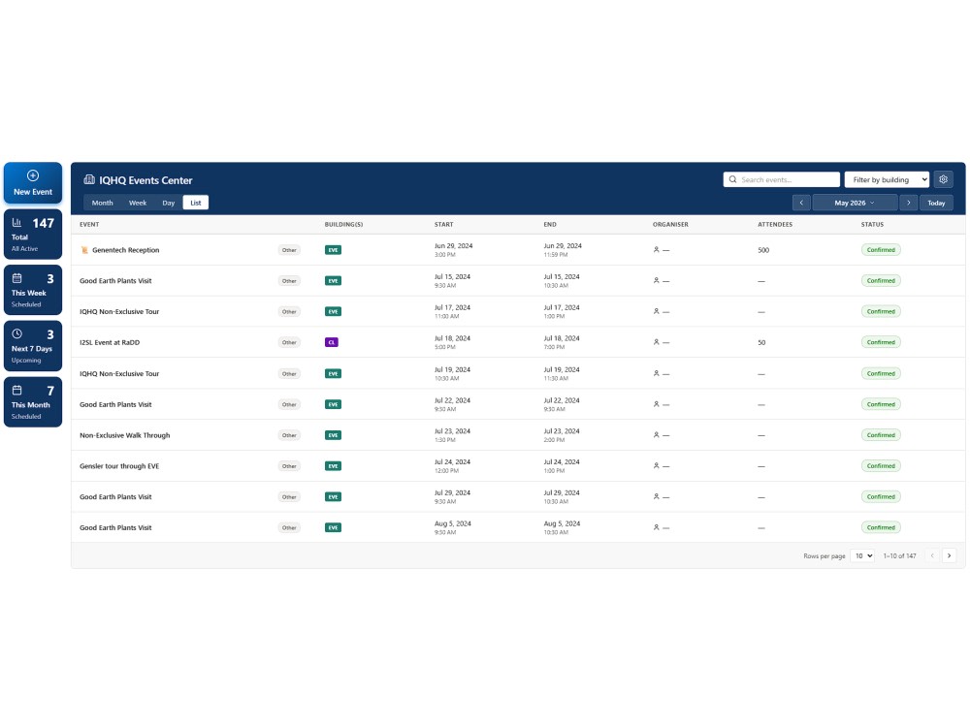Create a New Event
Viewport: 970px width, 727px height.
click(33, 183)
